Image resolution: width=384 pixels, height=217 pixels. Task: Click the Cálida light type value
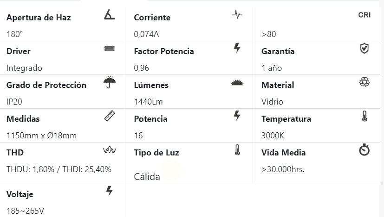(147, 177)
